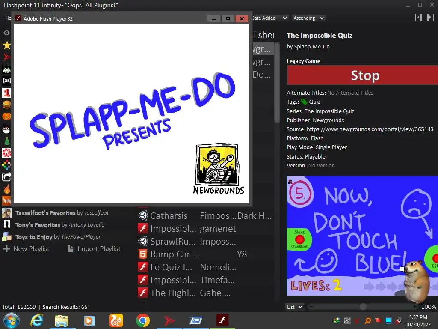Click the Newgrounds tank logo in Flash window
The height and width of the screenshot is (329, 438).
(218, 169)
